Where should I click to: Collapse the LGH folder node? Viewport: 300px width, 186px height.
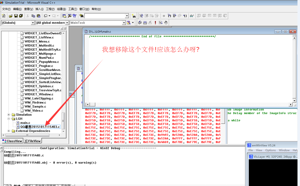click(x=9, y=119)
